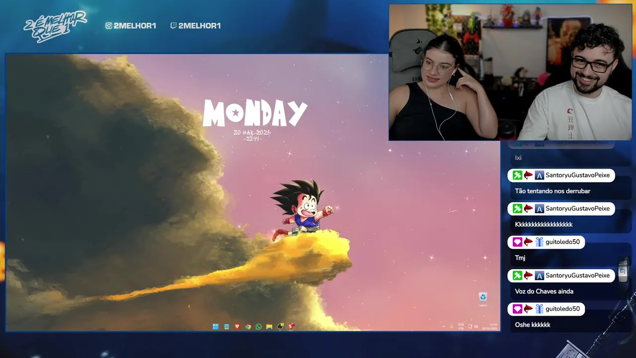Show hidden system tray icons
This screenshot has width=636, height=358.
point(444,327)
